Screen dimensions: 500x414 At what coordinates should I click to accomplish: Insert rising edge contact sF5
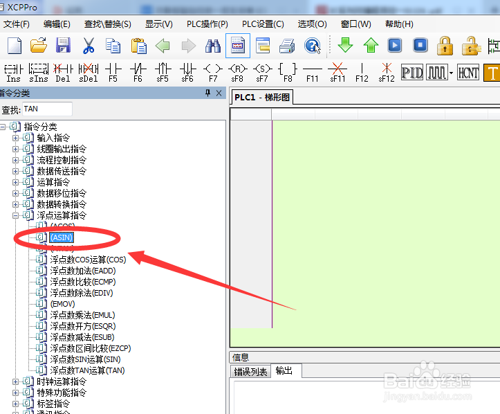(x=163, y=73)
